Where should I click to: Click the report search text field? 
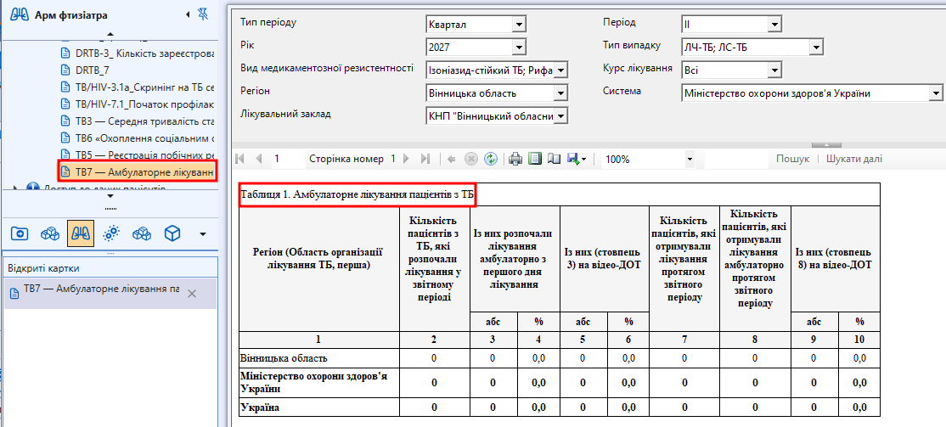pos(736,160)
